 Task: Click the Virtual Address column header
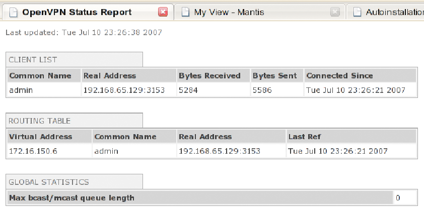point(41,137)
